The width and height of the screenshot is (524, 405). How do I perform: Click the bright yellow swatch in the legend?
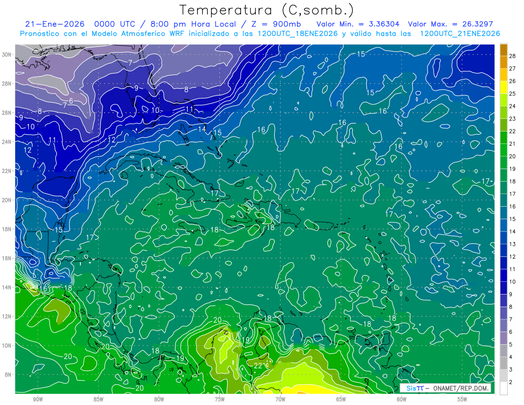click(503, 87)
